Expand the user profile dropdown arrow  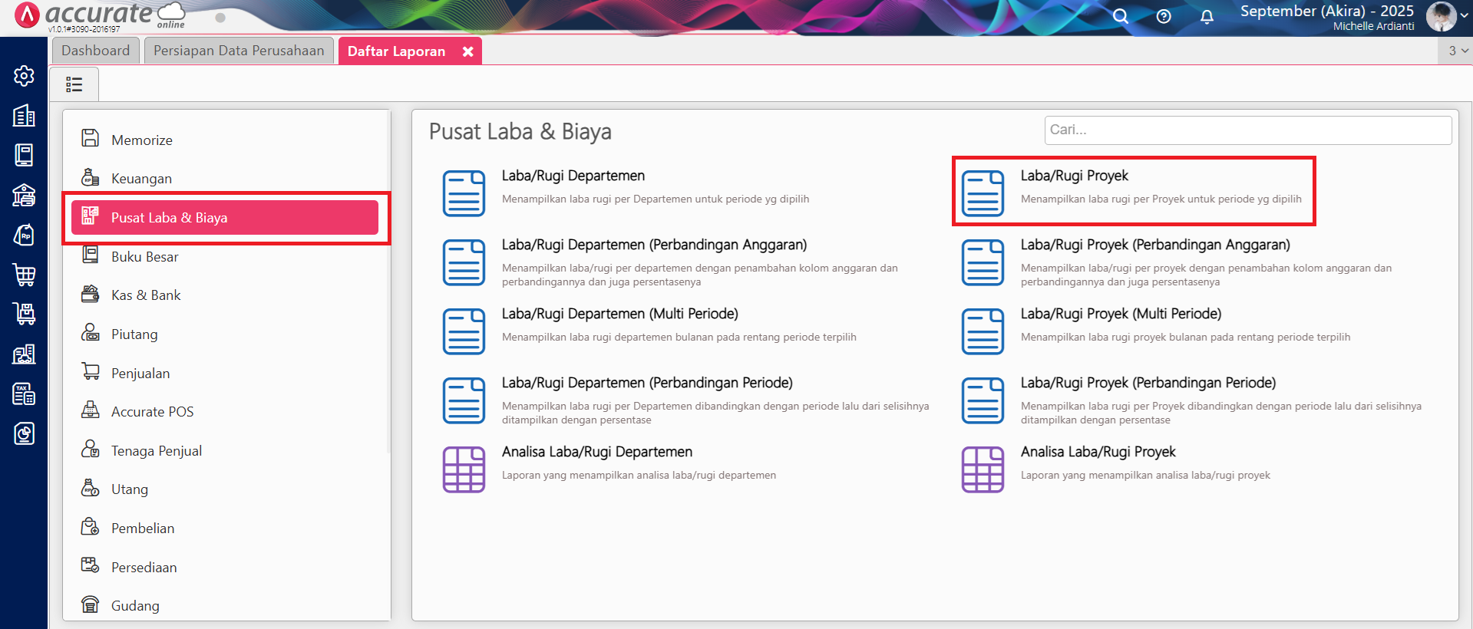point(1465,15)
